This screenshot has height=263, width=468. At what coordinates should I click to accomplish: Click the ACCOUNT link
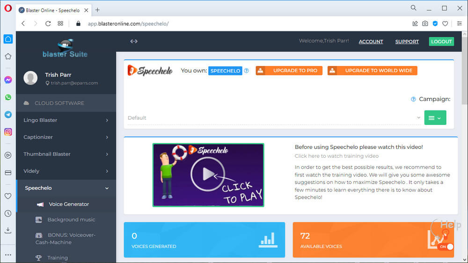pos(371,42)
